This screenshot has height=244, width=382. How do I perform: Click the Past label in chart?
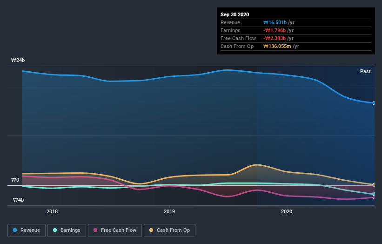(x=365, y=71)
